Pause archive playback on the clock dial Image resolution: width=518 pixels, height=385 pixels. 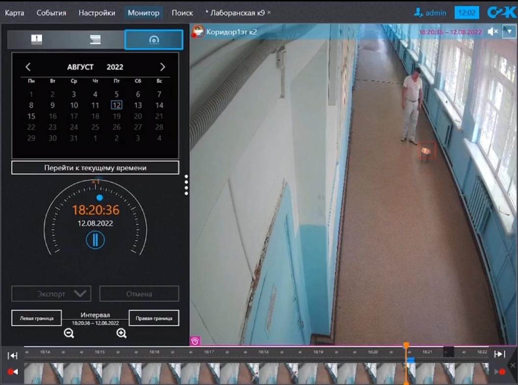pyautogui.click(x=95, y=240)
